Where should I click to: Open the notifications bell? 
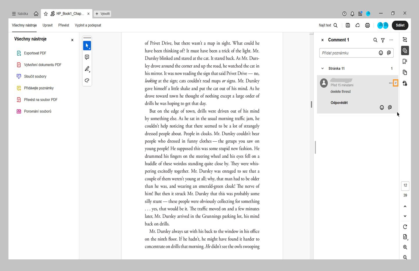coord(352,14)
